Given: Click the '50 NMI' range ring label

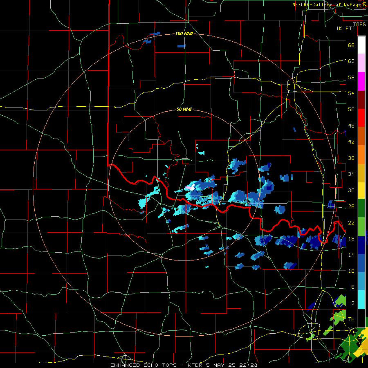Looking at the screenshot, I should click(x=184, y=109).
